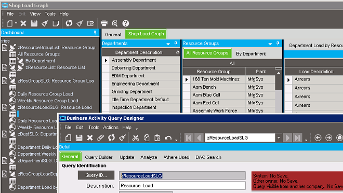This screenshot has height=193, width=343.
Task: Select Grinding Department row
Action: tap(141, 92)
